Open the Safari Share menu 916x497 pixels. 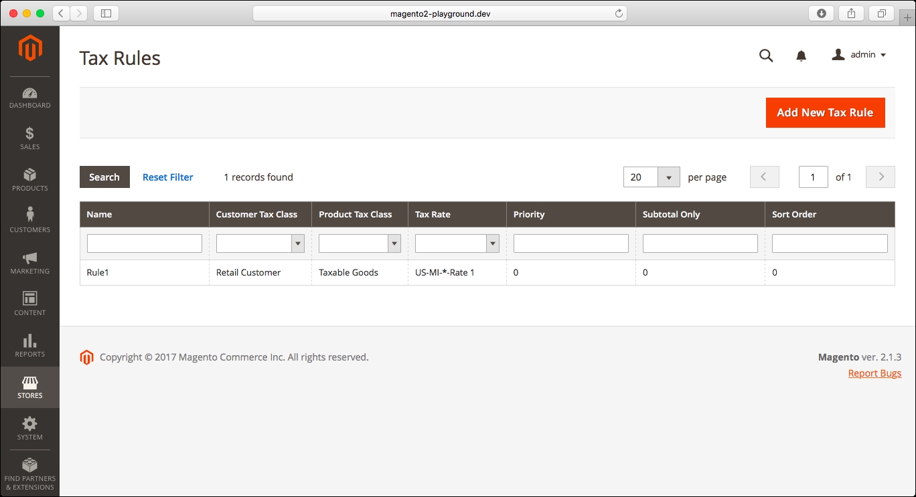tap(852, 13)
